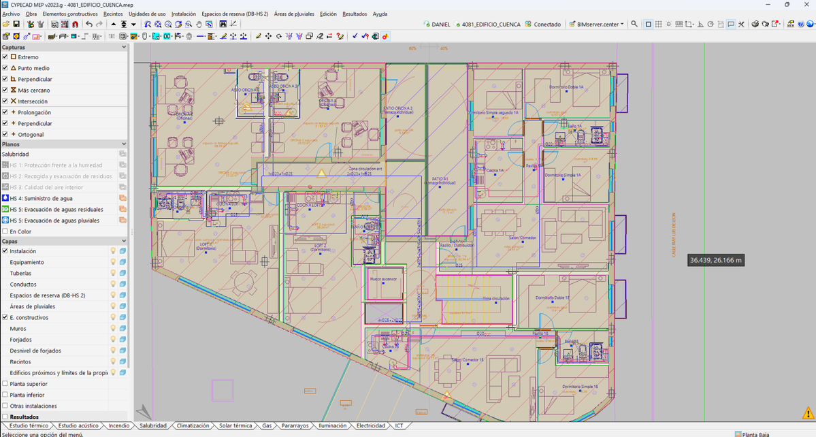The image size is (816, 437).
Task: Click the blue checkmark verify icon
Action: [355, 37]
